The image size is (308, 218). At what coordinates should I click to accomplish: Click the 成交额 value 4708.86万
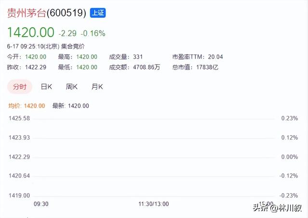click(146, 68)
